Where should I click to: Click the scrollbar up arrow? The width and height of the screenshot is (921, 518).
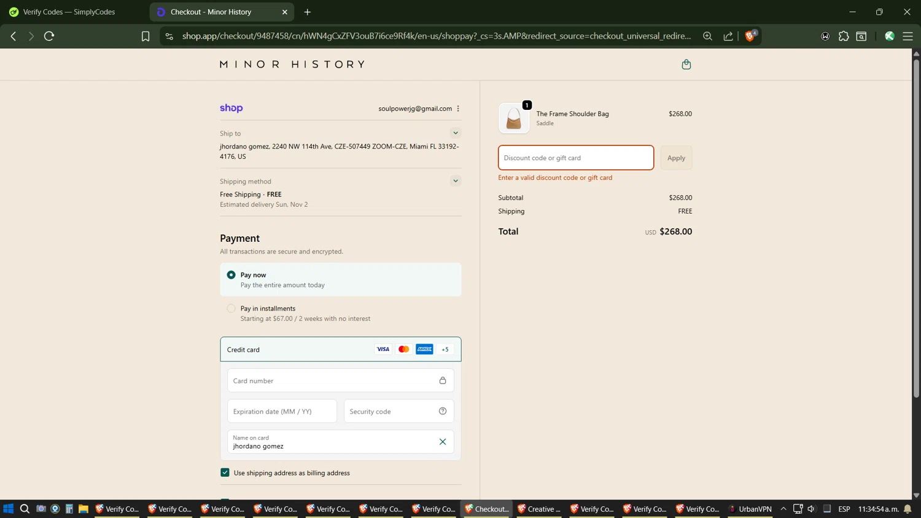(x=916, y=53)
